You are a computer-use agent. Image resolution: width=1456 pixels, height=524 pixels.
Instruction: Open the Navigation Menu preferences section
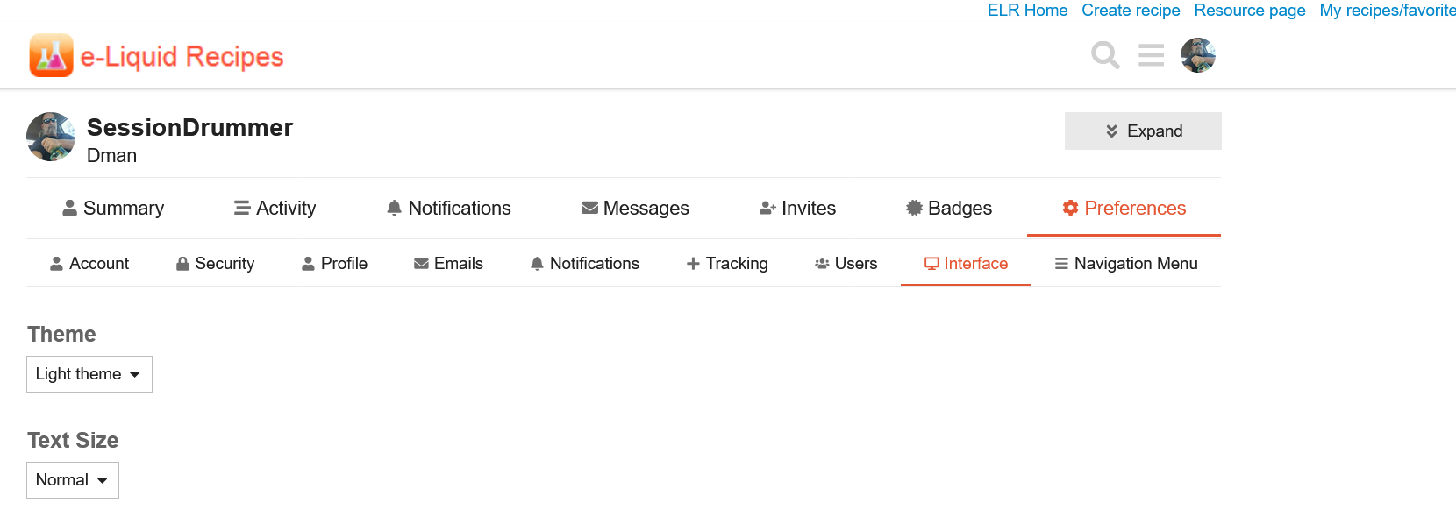(1125, 264)
